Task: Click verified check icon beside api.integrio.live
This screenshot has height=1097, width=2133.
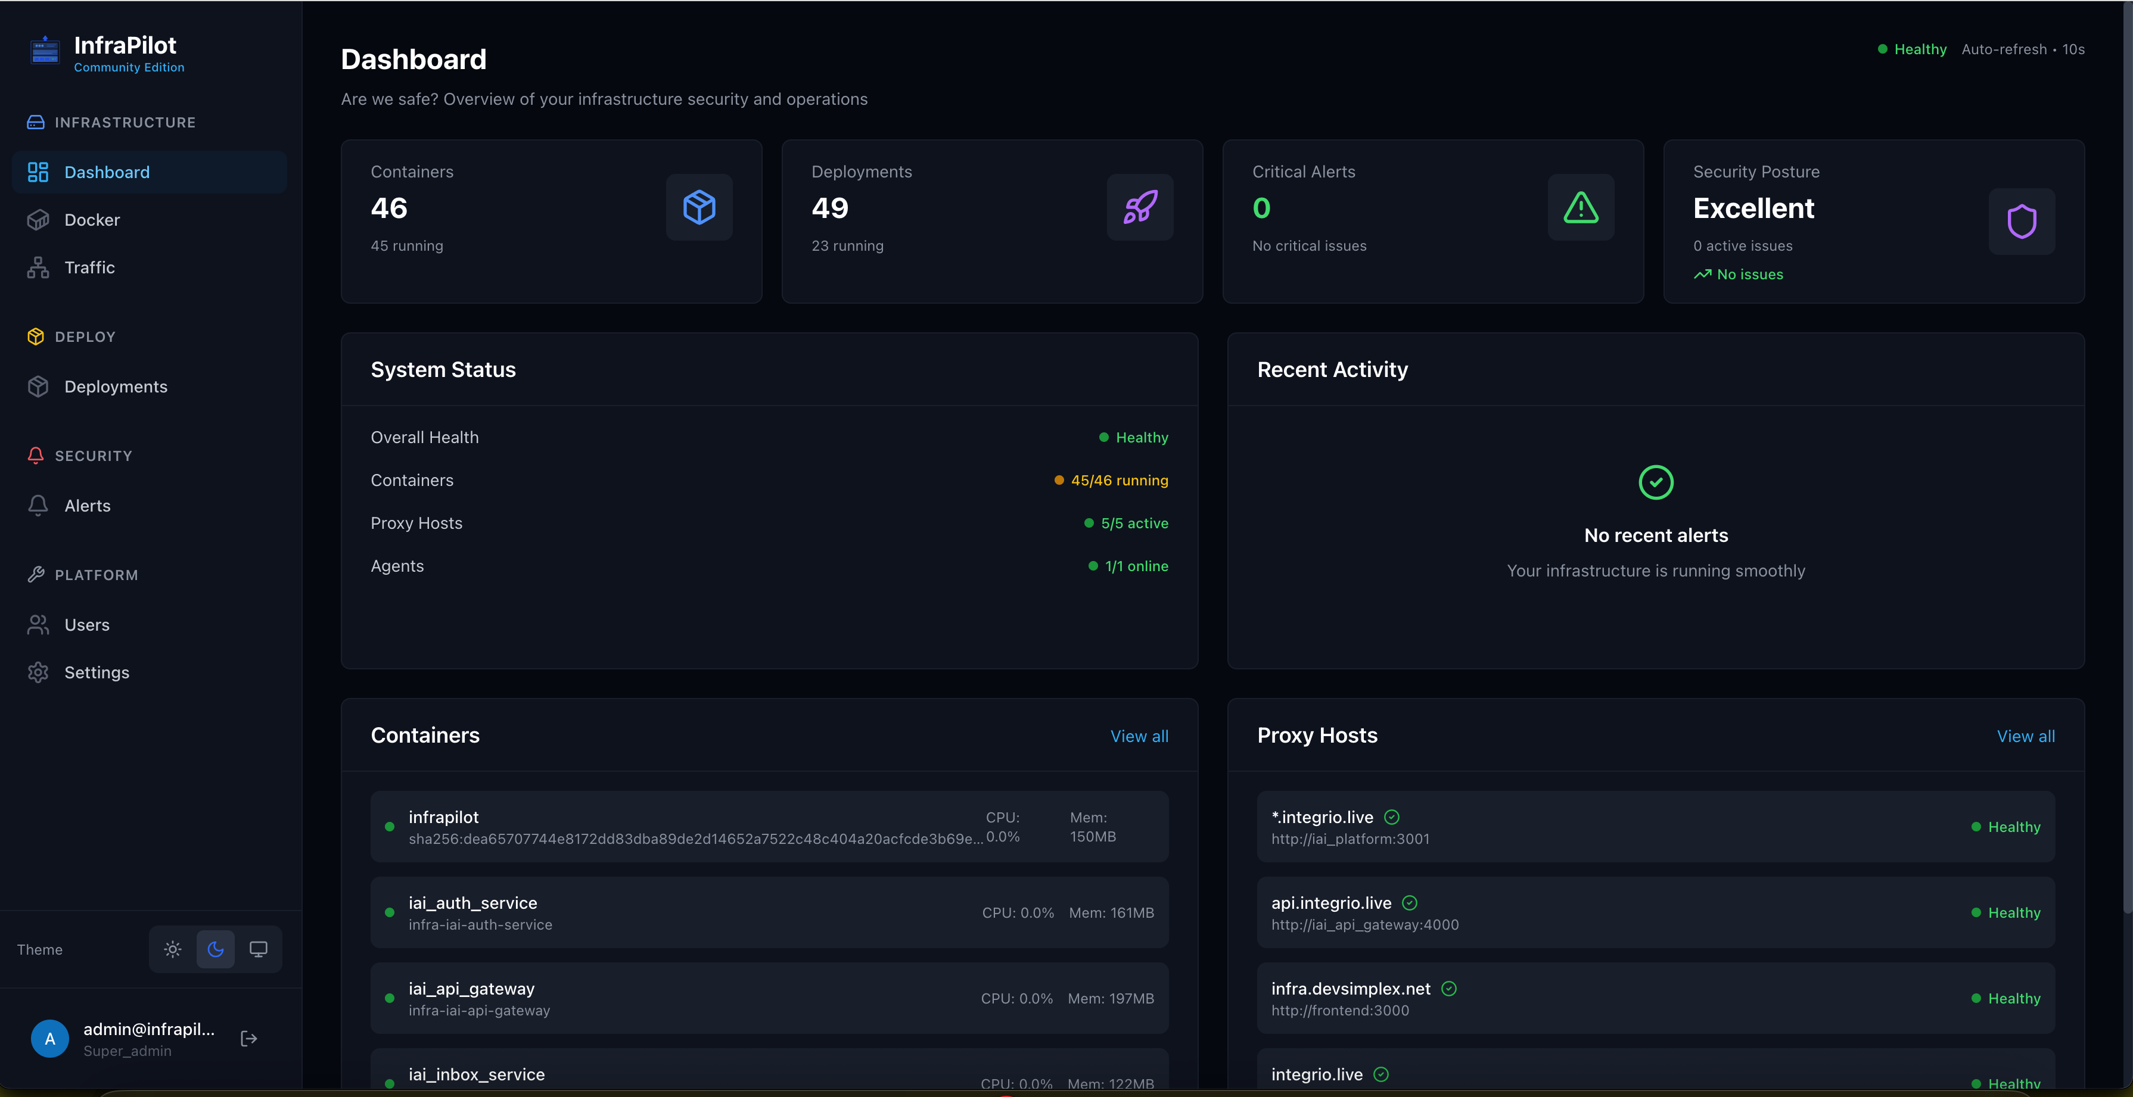Action: (1410, 903)
